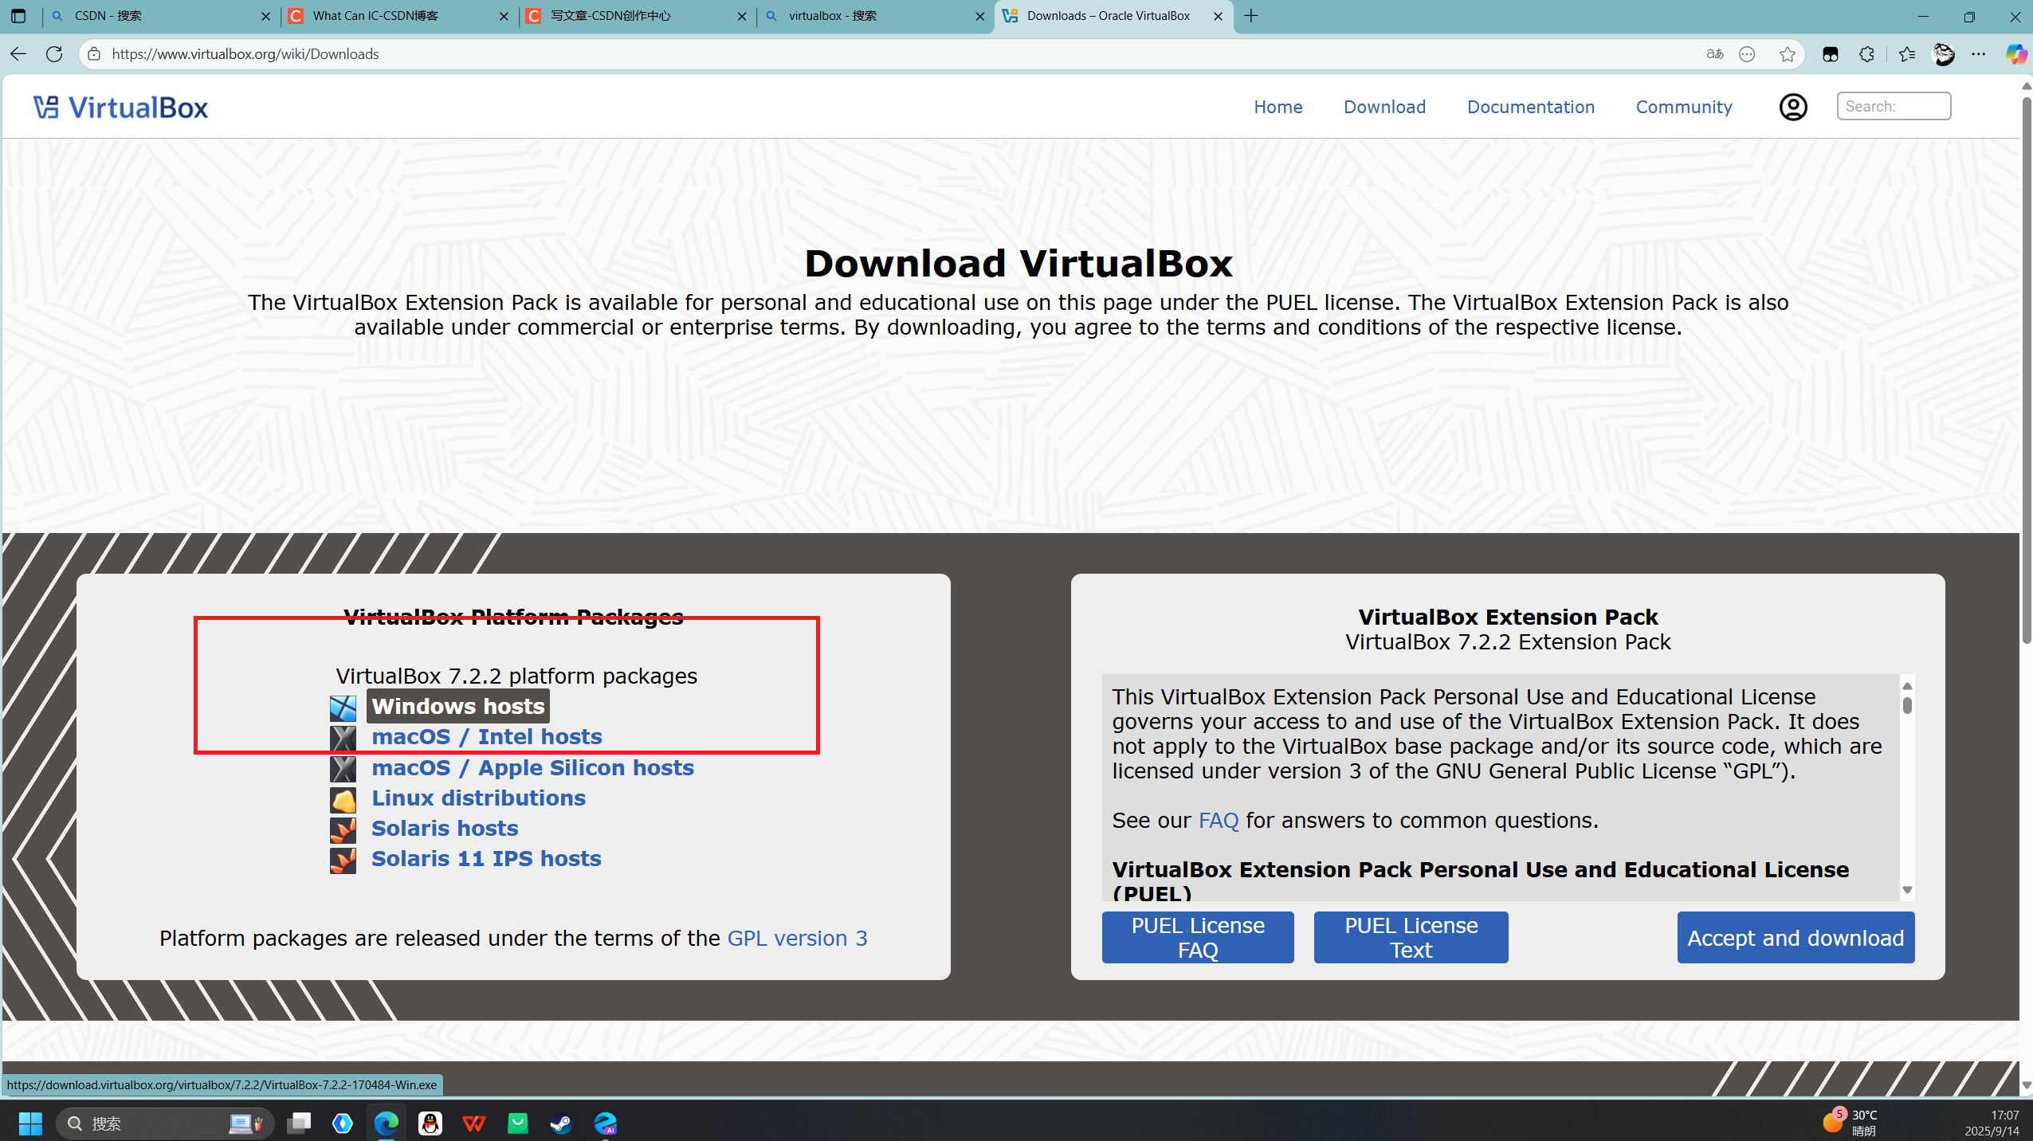Open browser extensions puzzle icon

tap(1866, 54)
